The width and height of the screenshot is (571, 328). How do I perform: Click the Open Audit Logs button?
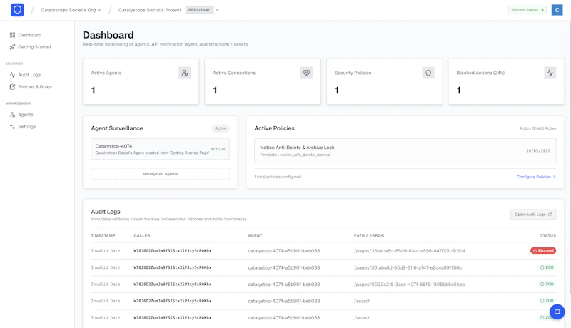tap(533, 215)
